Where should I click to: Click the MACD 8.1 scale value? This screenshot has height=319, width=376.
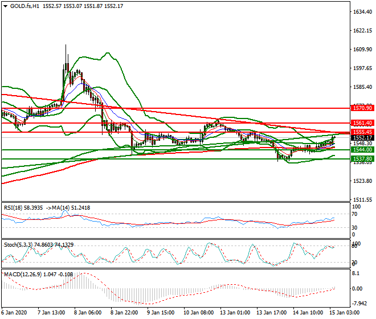coord(355,273)
